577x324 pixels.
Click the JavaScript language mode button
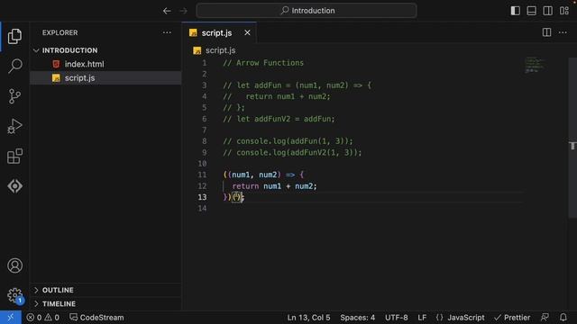(x=460, y=318)
